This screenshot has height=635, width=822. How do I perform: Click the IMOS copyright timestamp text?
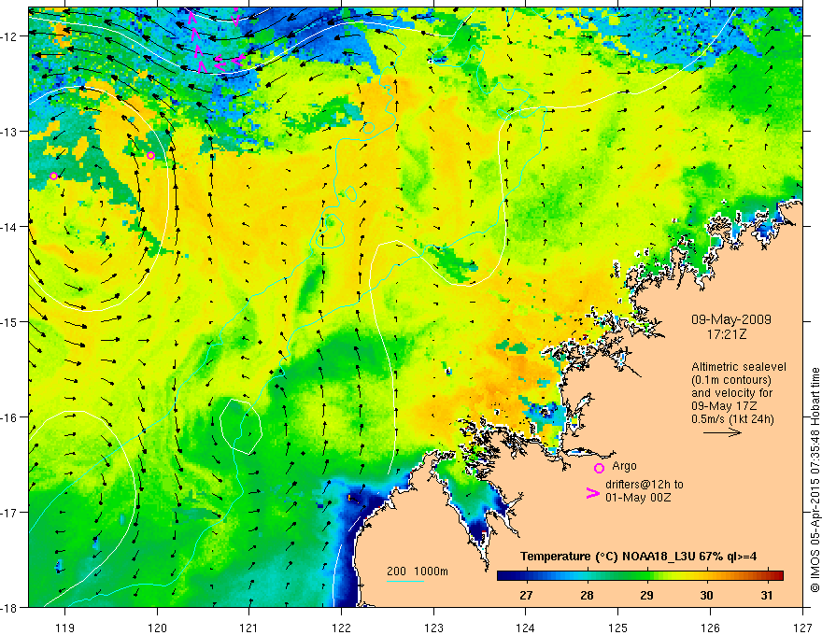click(815, 480)
